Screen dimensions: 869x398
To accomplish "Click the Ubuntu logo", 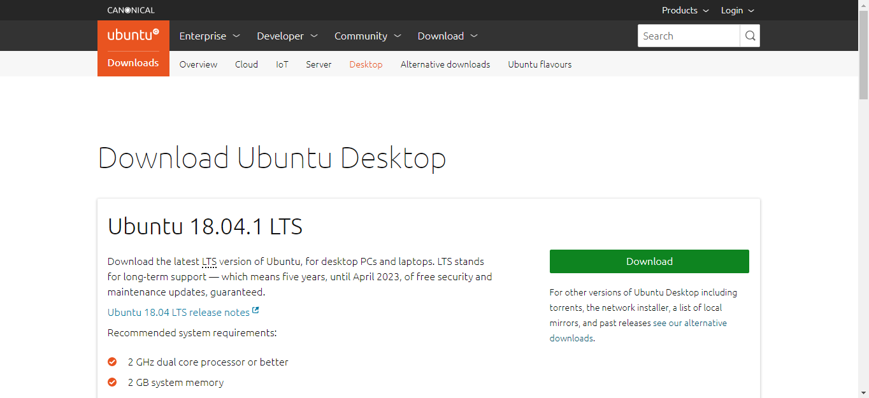I will [133, 35].
